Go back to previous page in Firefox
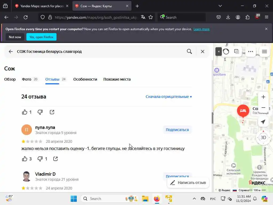 pyautogui.click(x=6, y=17)
